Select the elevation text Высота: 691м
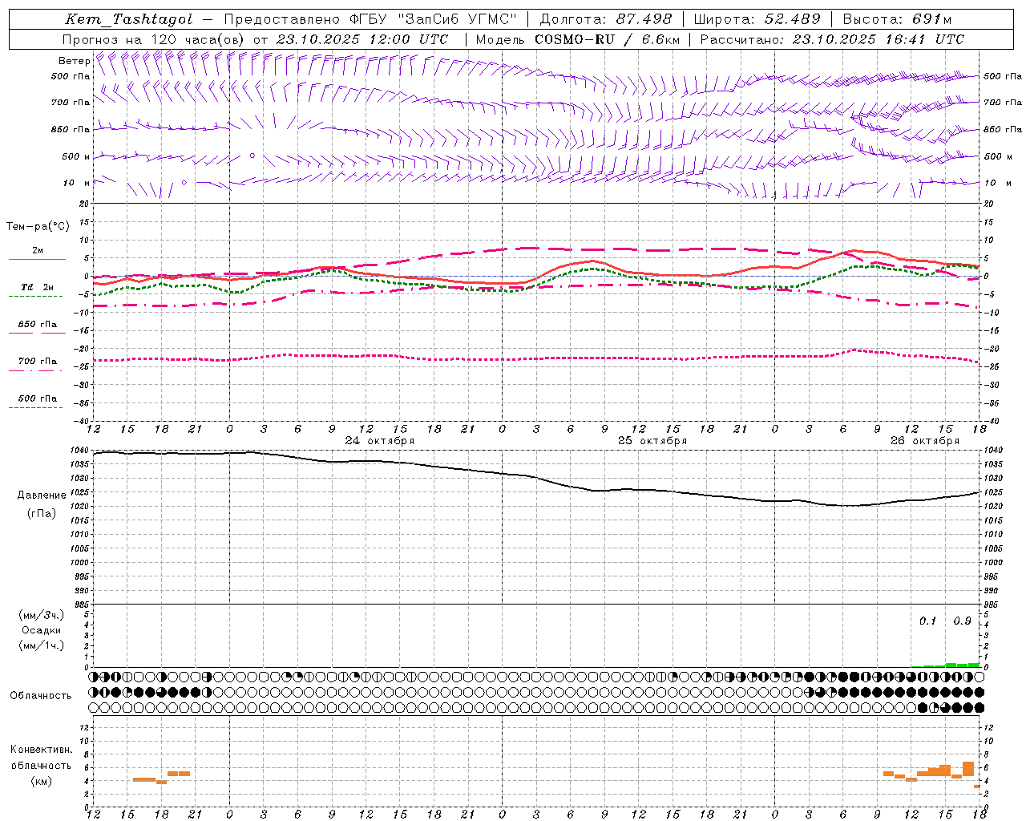The image size is (1026, 821). tap(897, 19)
